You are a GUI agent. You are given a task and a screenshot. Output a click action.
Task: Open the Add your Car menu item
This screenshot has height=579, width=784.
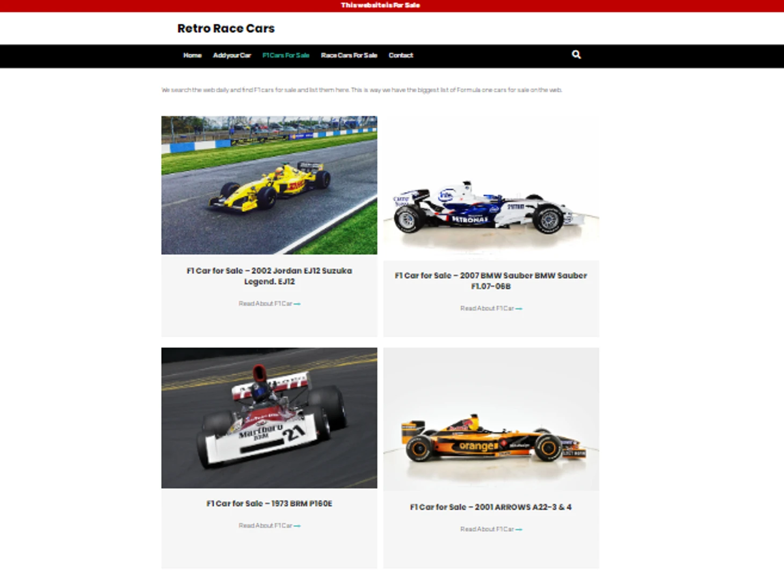click(x=232, y=55)
